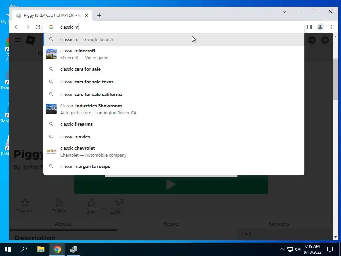This screenshot has height=256, width=341.
Task: Click the page scrollbar up arrow
Action: [335, 36]
